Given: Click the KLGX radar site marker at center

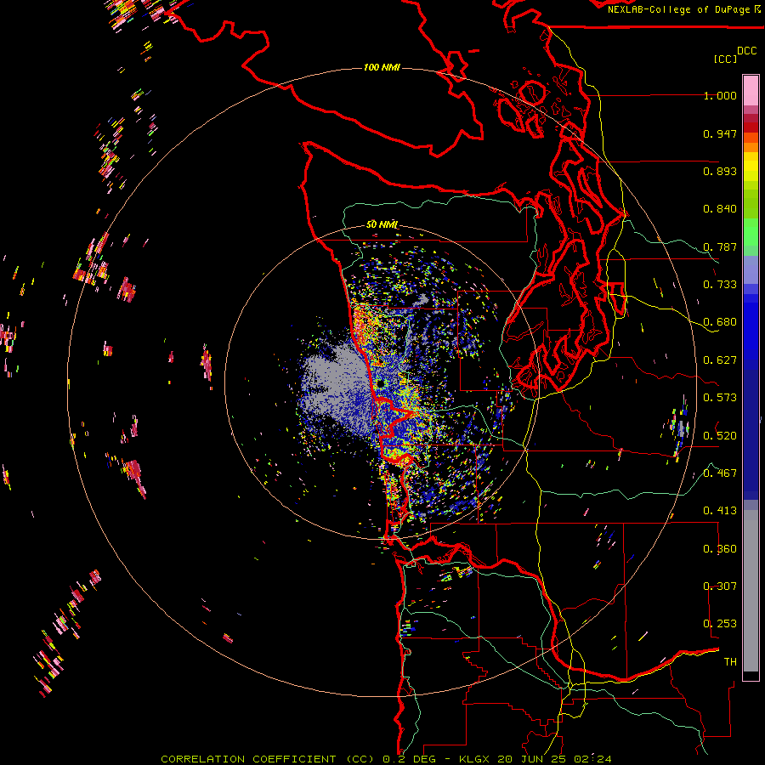Looking at the screenshot, I should coord(381,384).
